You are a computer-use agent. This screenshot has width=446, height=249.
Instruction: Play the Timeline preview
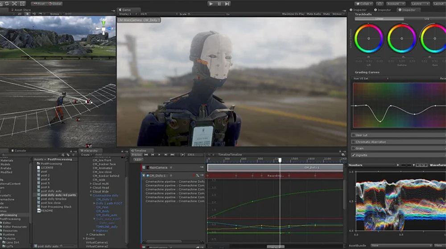coord(160,155)
